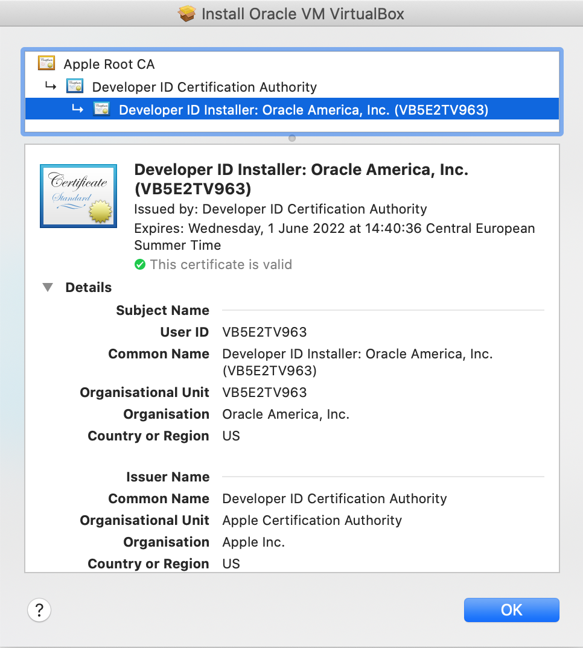The width and height of the screenshot is (583, 648).
Task: Click the green valid checkmark icon
Action: (140, 264)
